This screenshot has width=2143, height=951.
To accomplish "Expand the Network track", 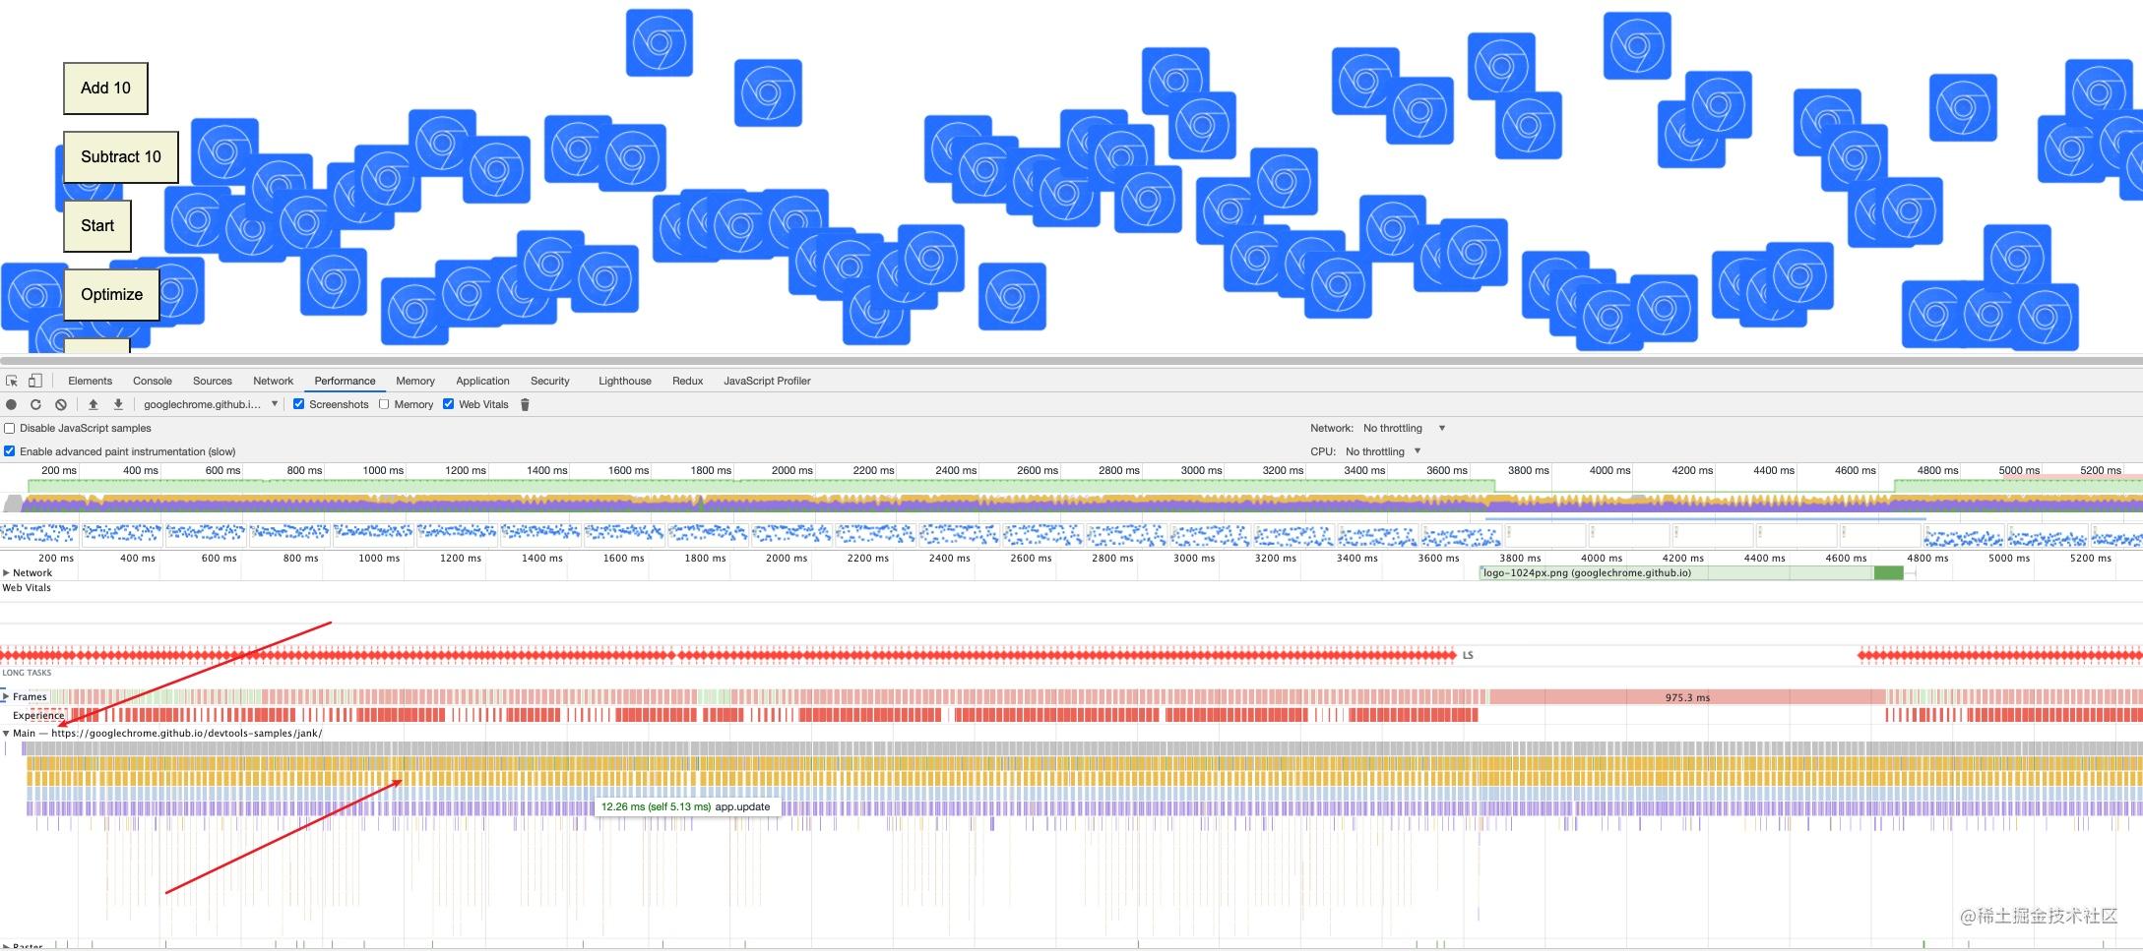I will click(x=6, y=572).
